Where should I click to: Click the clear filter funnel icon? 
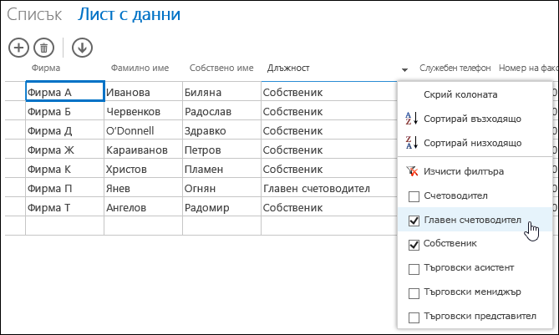412,171
